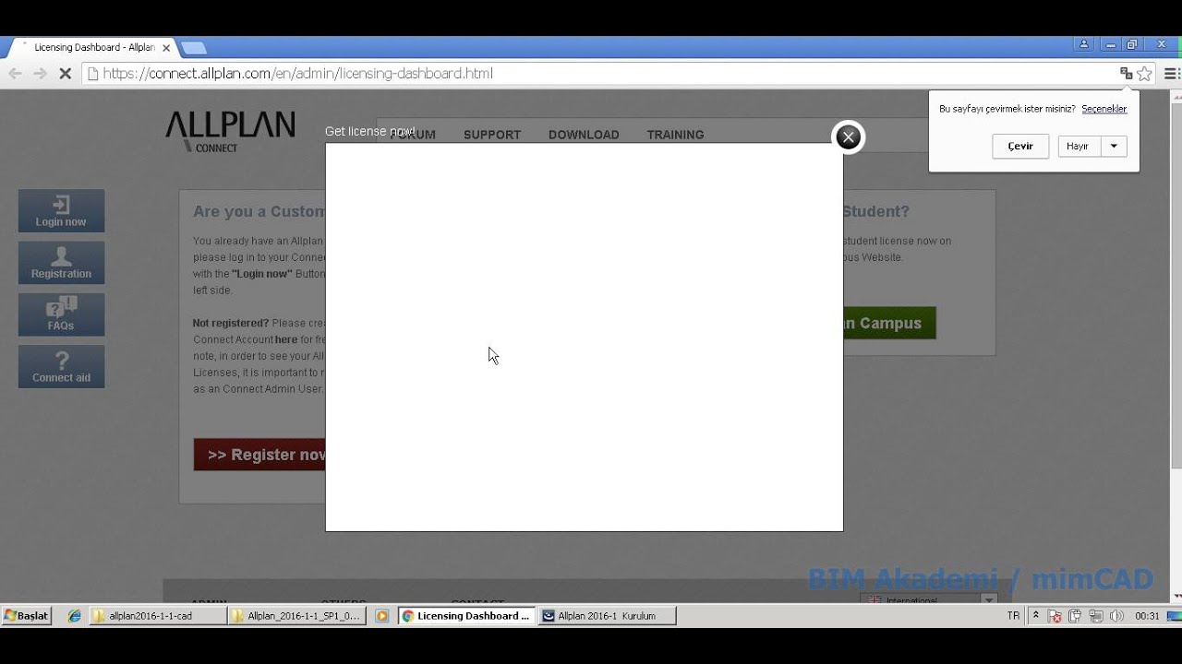The image size is (1182, 664).
Task: Click Hayır button in translate popup
Action: pos(1078,147)
